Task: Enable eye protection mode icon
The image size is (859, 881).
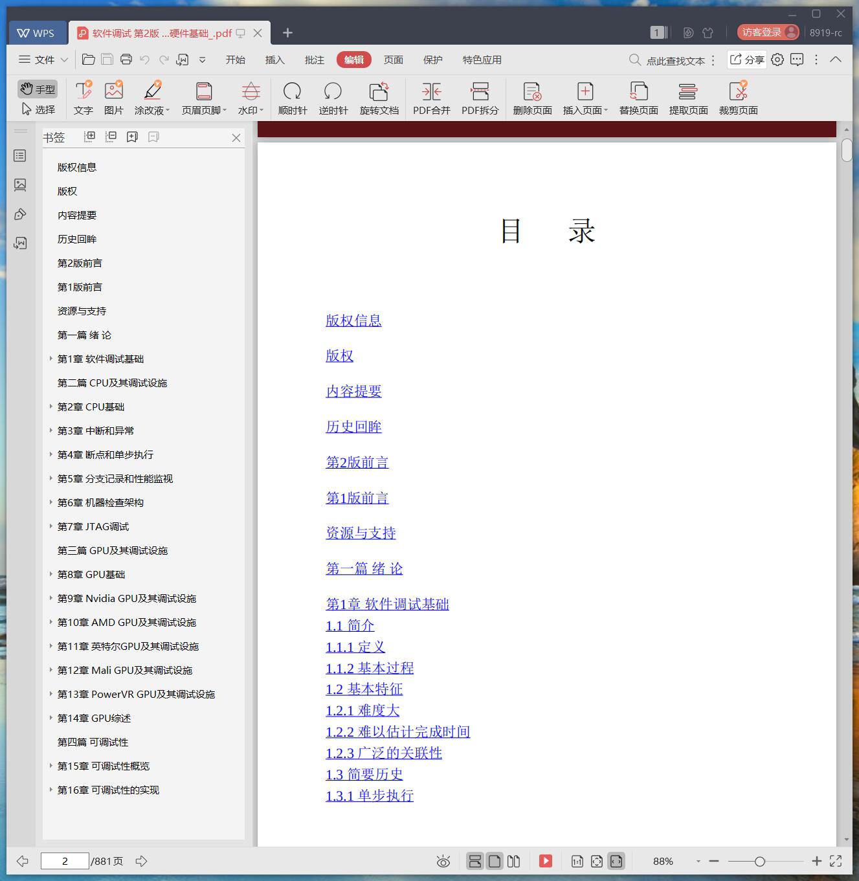Action: tap(443, 862)
